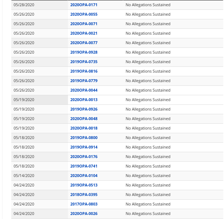The height and width of the screenshot is (219, 224).
Task: Open case 2020OPA-0055 link
Action: pyautogui.click(x=84, y=14)
